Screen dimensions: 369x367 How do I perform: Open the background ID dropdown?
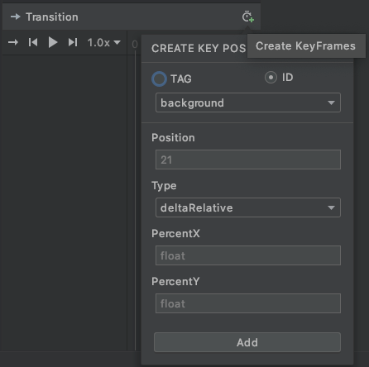pyautogui.click(x=248, y=102)
